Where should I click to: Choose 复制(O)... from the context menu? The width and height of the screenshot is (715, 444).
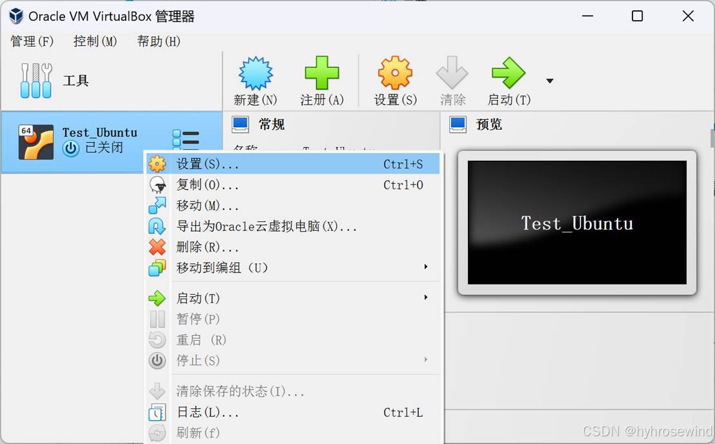(x=292, y=185)
